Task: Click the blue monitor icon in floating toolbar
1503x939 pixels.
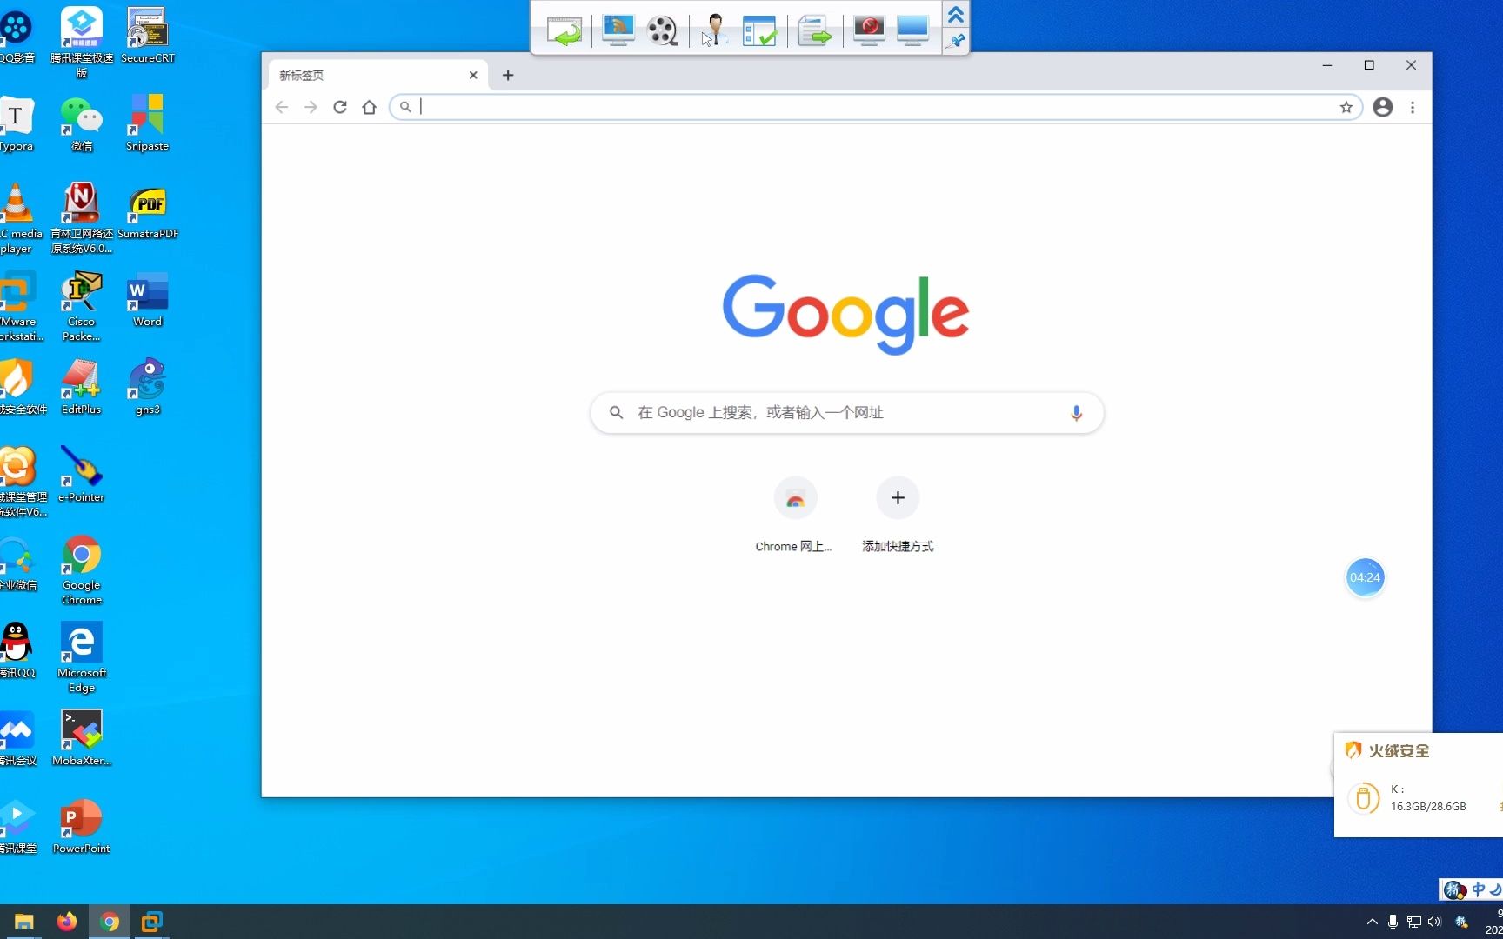Action: pos(912,30)
